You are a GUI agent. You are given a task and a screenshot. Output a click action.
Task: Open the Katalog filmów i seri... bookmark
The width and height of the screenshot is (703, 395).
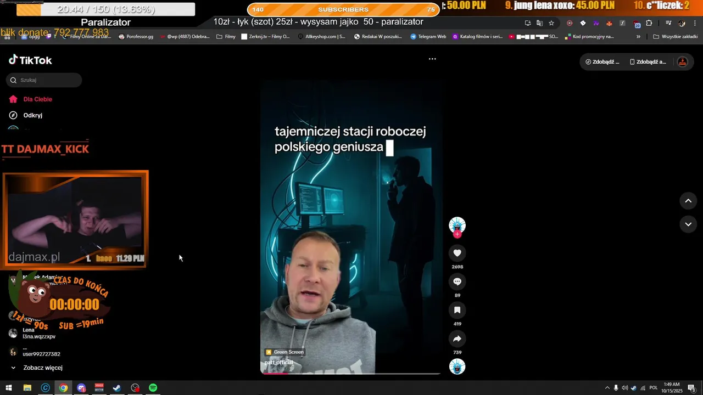(x=477, y=37)
